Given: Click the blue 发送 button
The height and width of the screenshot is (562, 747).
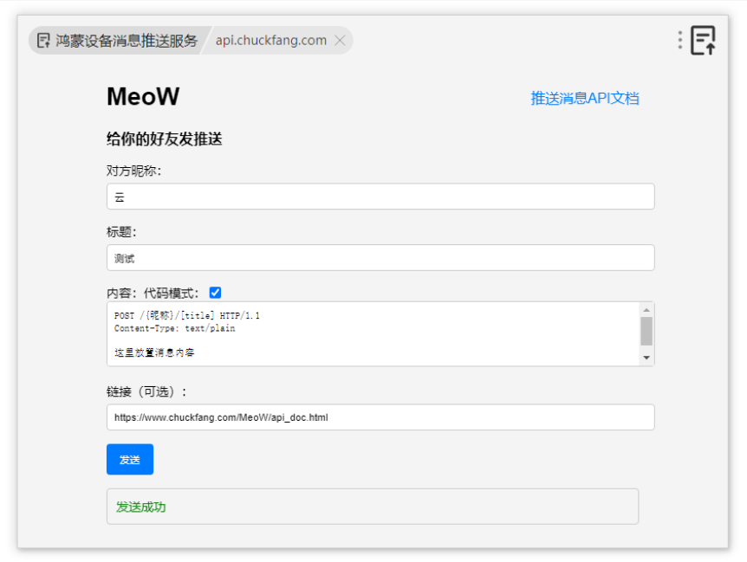Looking at the screenshot, I should (130, 459).
